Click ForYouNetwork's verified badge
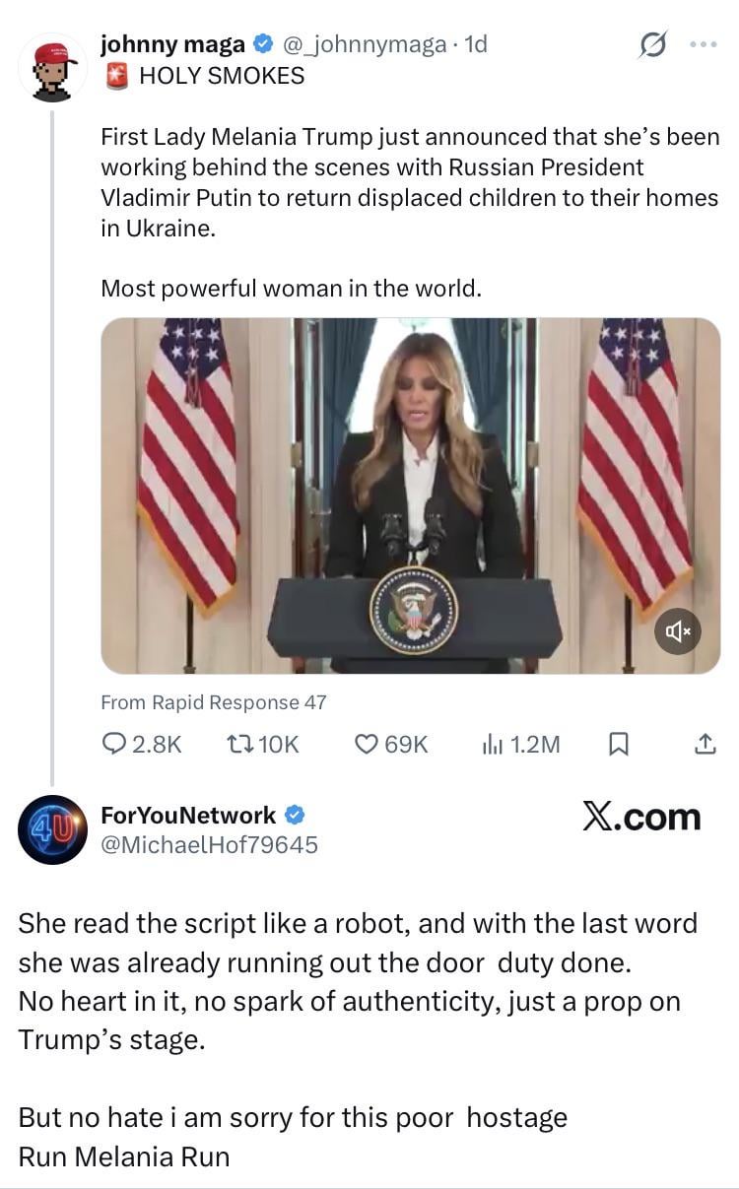Image resolution: width=739 pixels, height=1189 pixels. pyautogui.click(x=295, y=815)
